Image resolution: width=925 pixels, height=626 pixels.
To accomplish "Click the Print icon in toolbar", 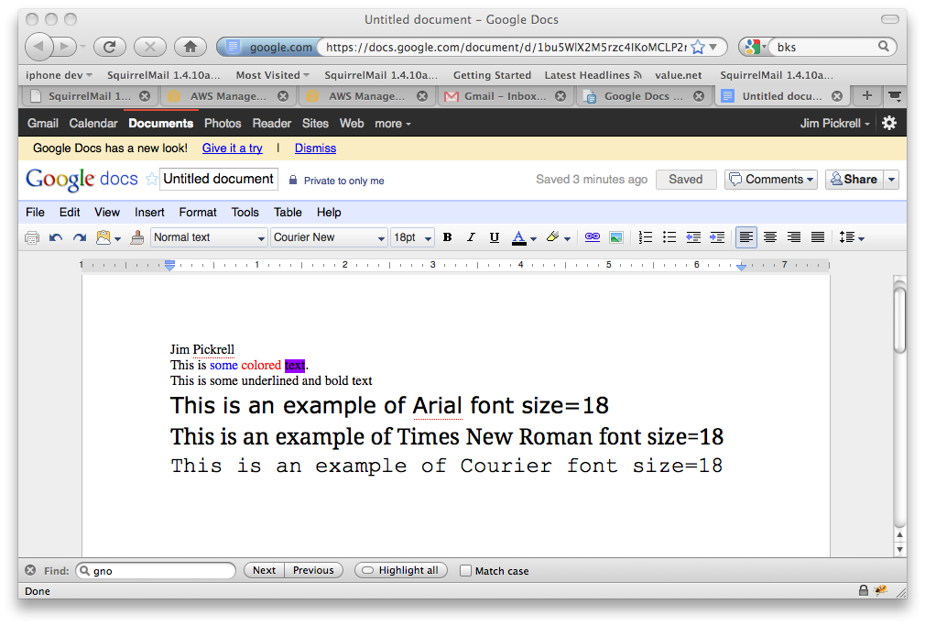I will pos(32,237).
